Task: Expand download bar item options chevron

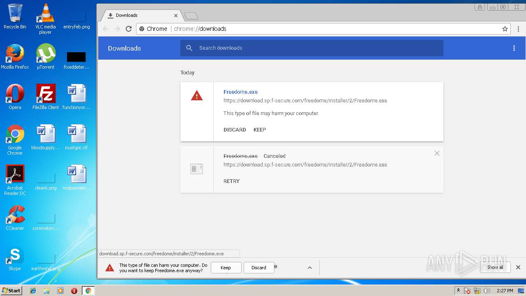Action: click(x=310, y=268)
